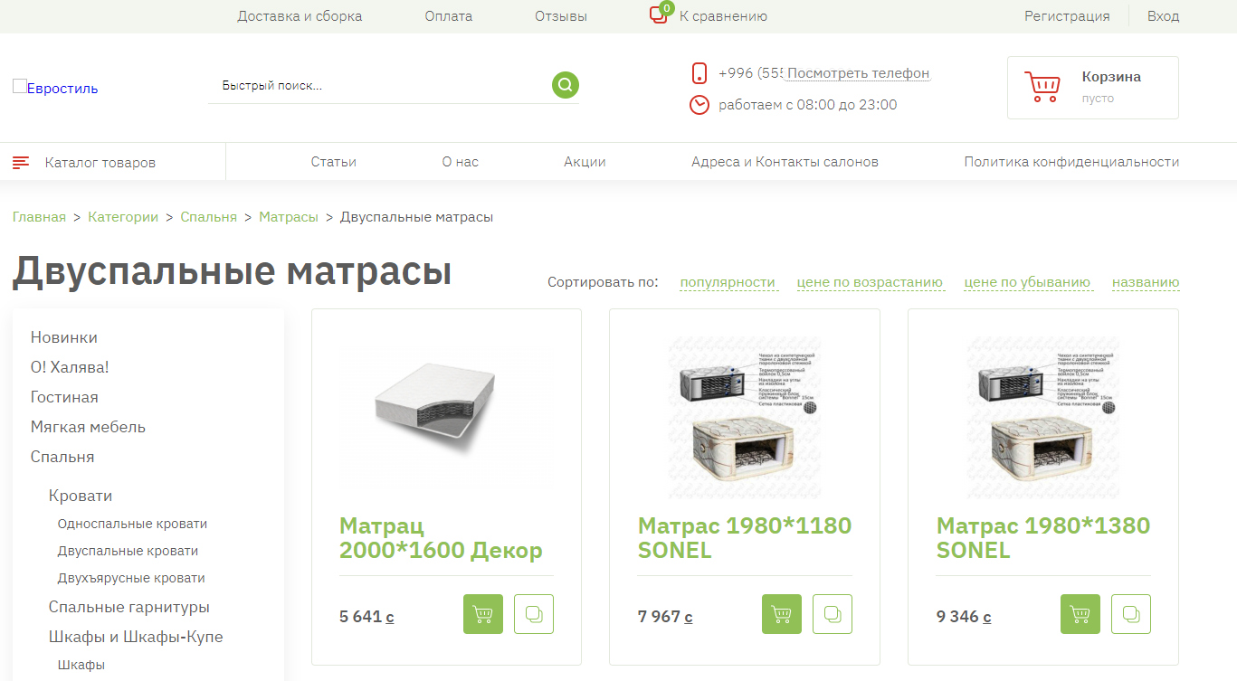1237x681 pixels.
Task: Compare the Матрац 2000*1600 Декор product
Action: coord(534,614)
